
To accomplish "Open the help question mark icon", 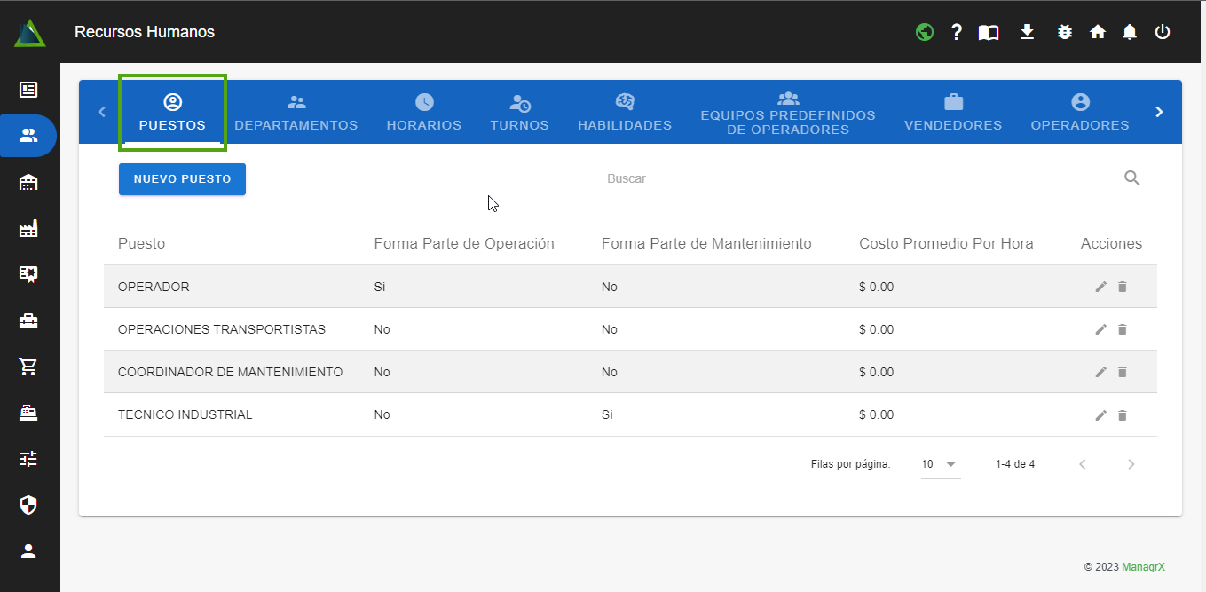I will point(957,32).
